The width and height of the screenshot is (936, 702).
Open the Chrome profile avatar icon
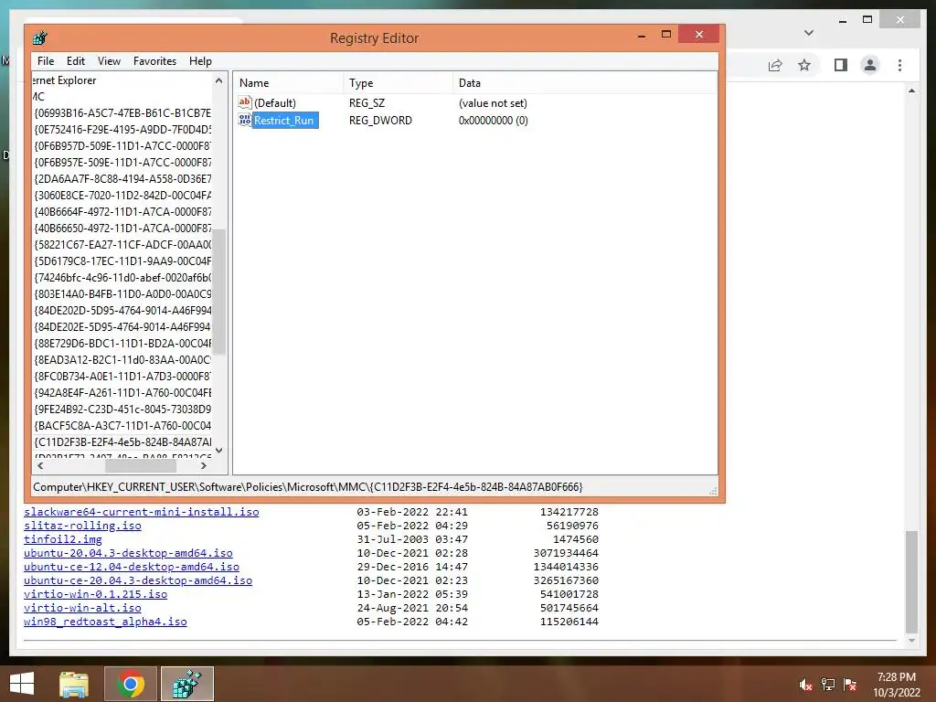870,65
